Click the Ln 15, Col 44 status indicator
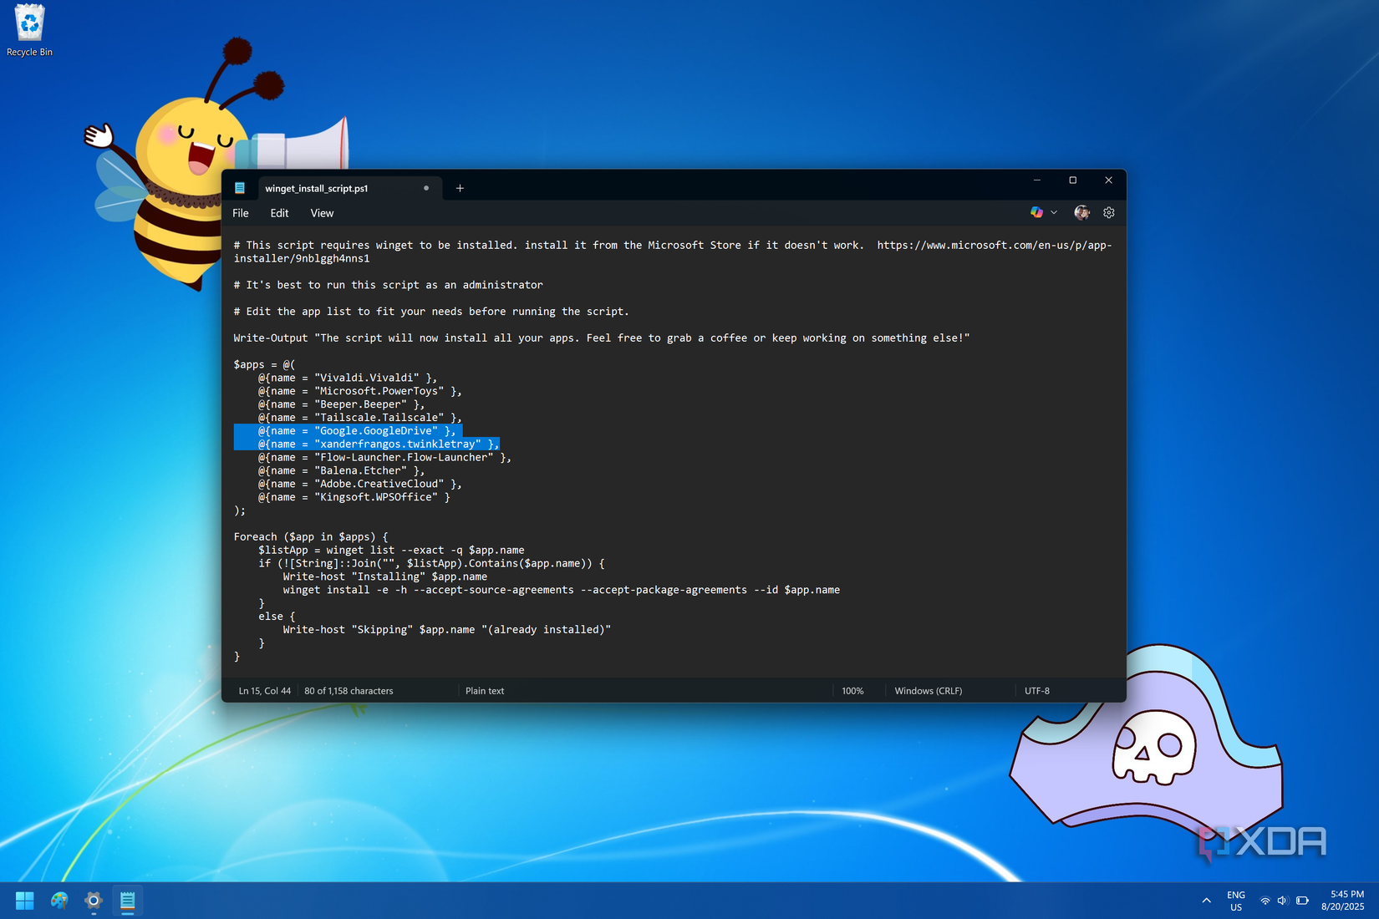 coord(263,691)
